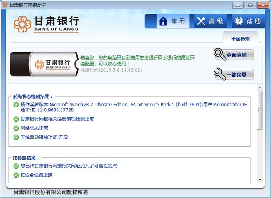Click green check beside 注册表项检测正常 row
Viewport: 271px width, 198px height.
[x=16, y=119]
